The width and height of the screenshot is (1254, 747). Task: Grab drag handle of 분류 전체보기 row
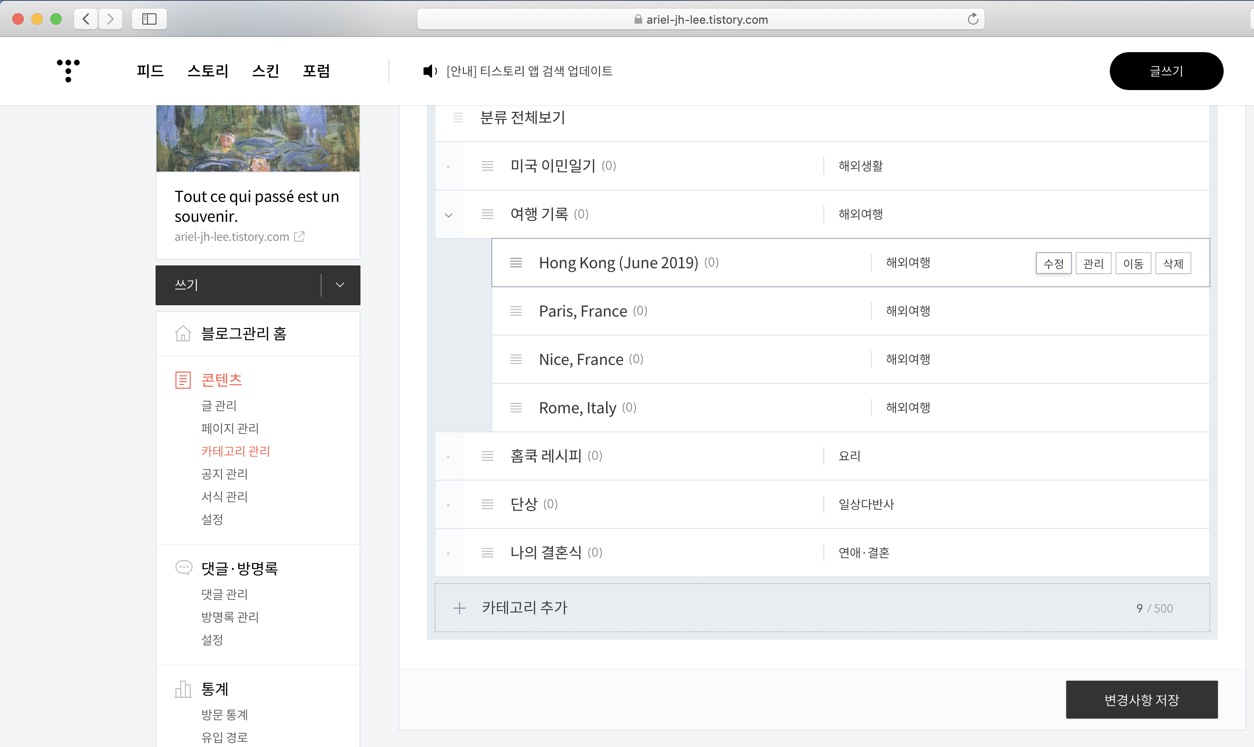point(458,117)
